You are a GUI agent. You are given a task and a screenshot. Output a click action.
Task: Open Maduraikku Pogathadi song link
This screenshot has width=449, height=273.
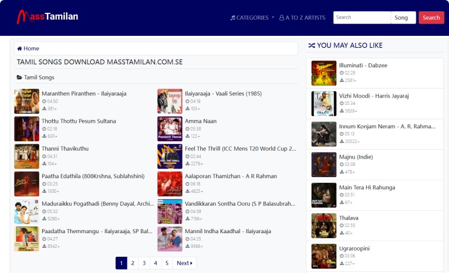pos(98,203)
